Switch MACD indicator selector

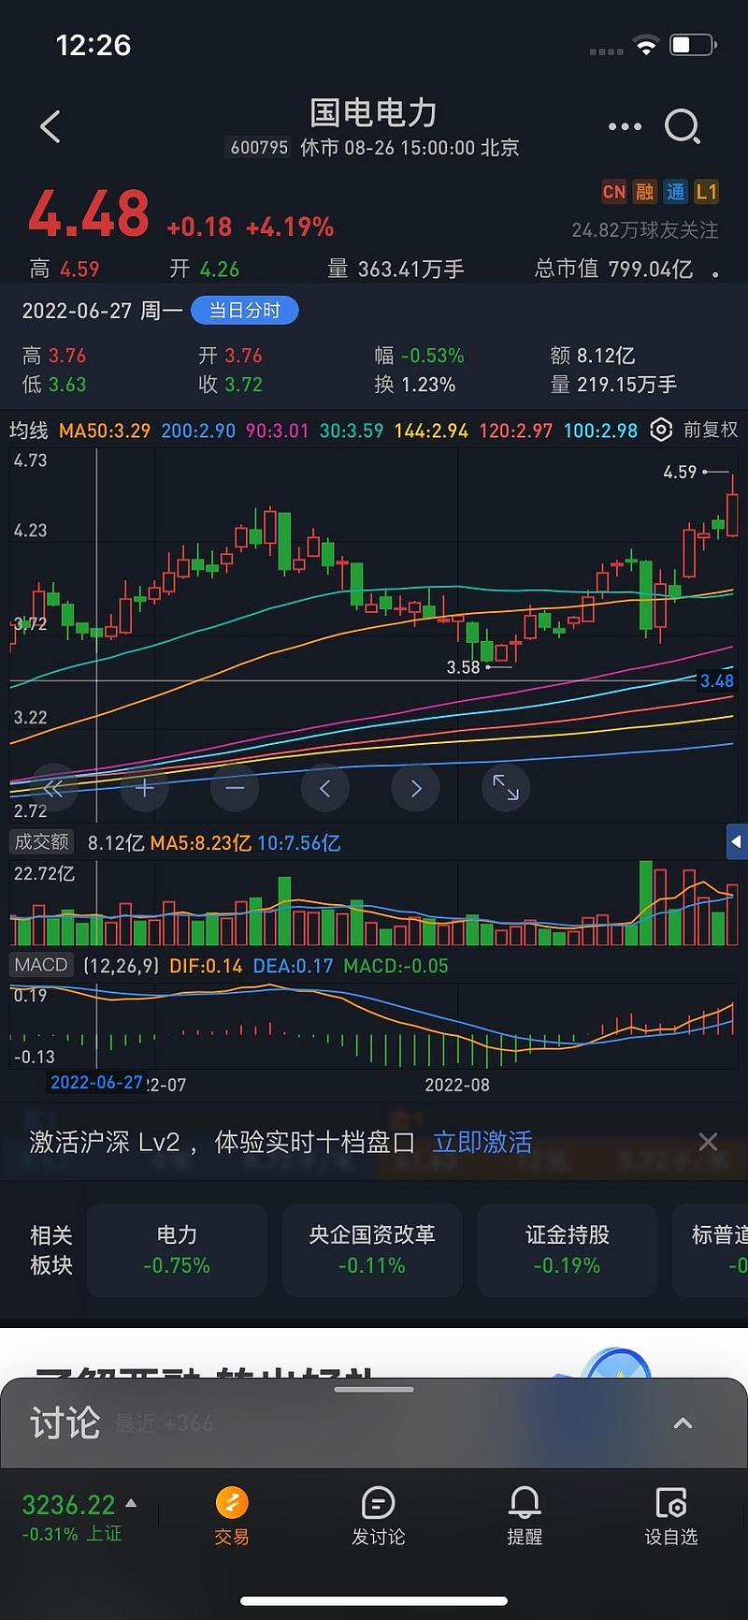coord(41,965)
